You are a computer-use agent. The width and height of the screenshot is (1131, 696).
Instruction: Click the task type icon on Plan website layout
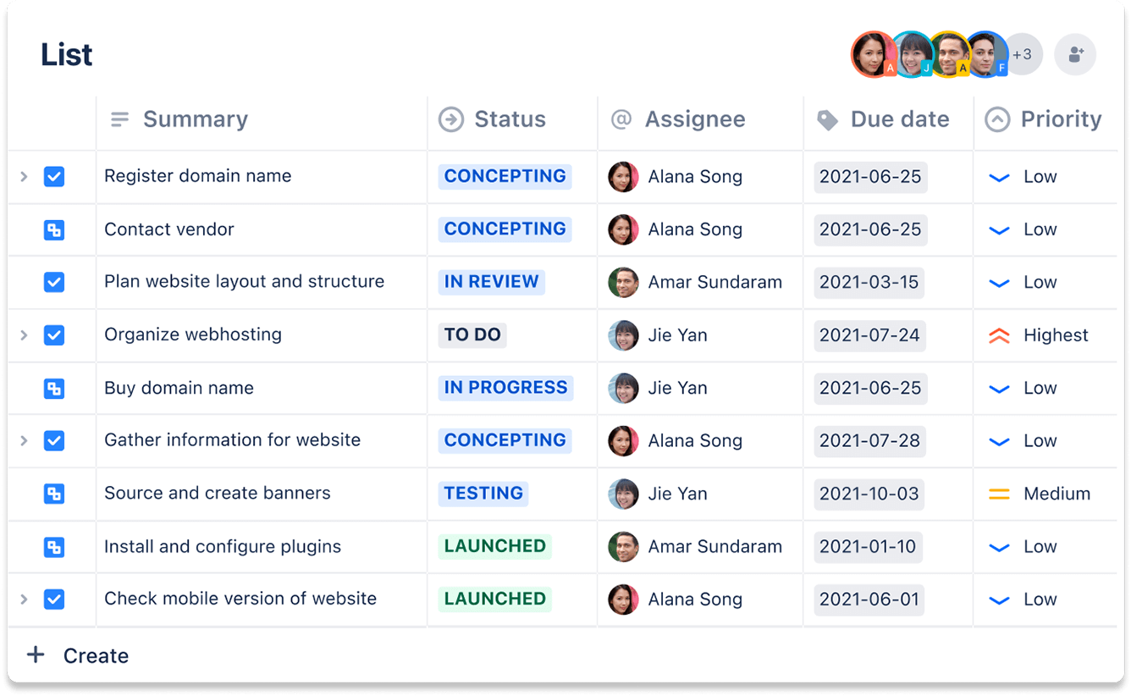coord(53,282)
